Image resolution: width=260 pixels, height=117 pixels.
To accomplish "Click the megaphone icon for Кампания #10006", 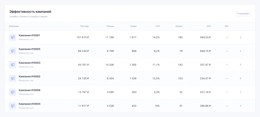I will click(x=13, y=92).
